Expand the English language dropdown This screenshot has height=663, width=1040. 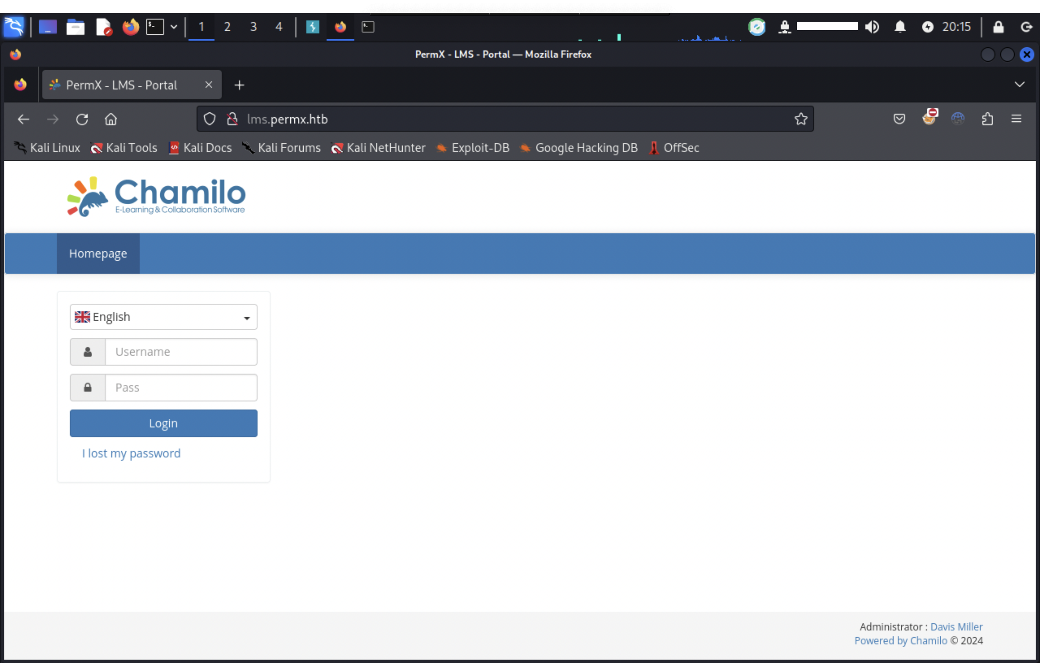pyautogui.click(x=163, y=317)
